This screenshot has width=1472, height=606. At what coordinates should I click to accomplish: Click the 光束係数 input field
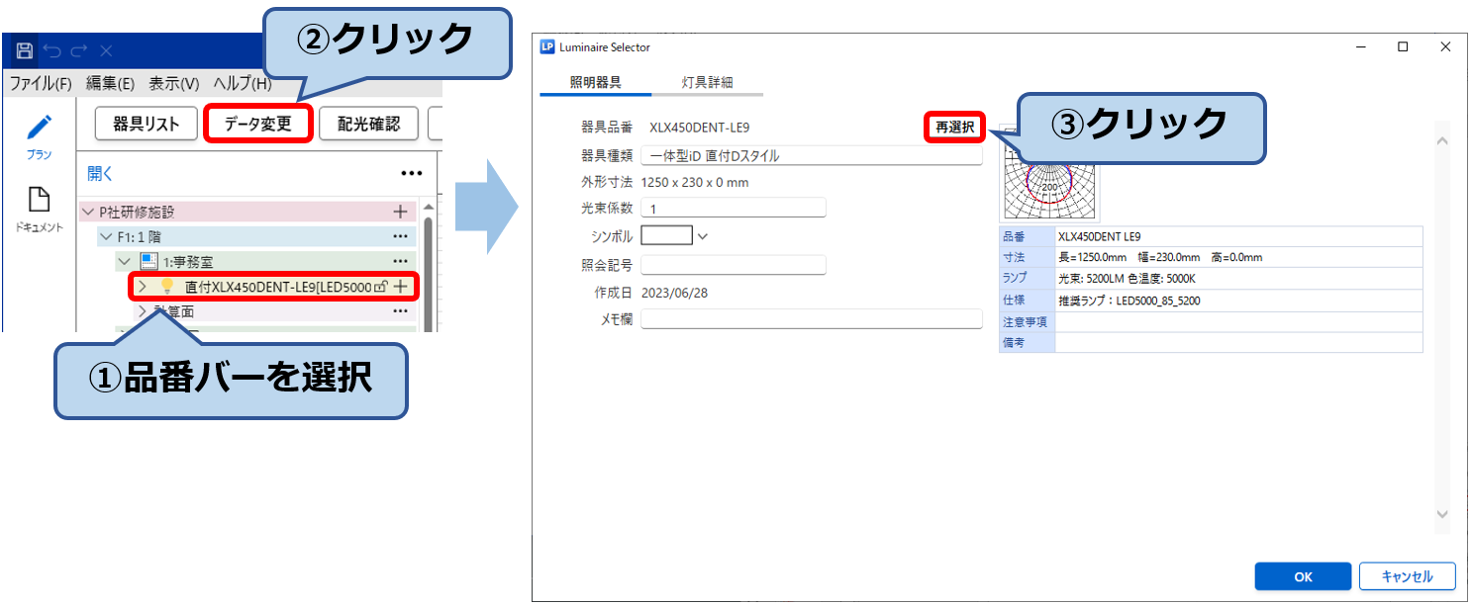point(733,208)
